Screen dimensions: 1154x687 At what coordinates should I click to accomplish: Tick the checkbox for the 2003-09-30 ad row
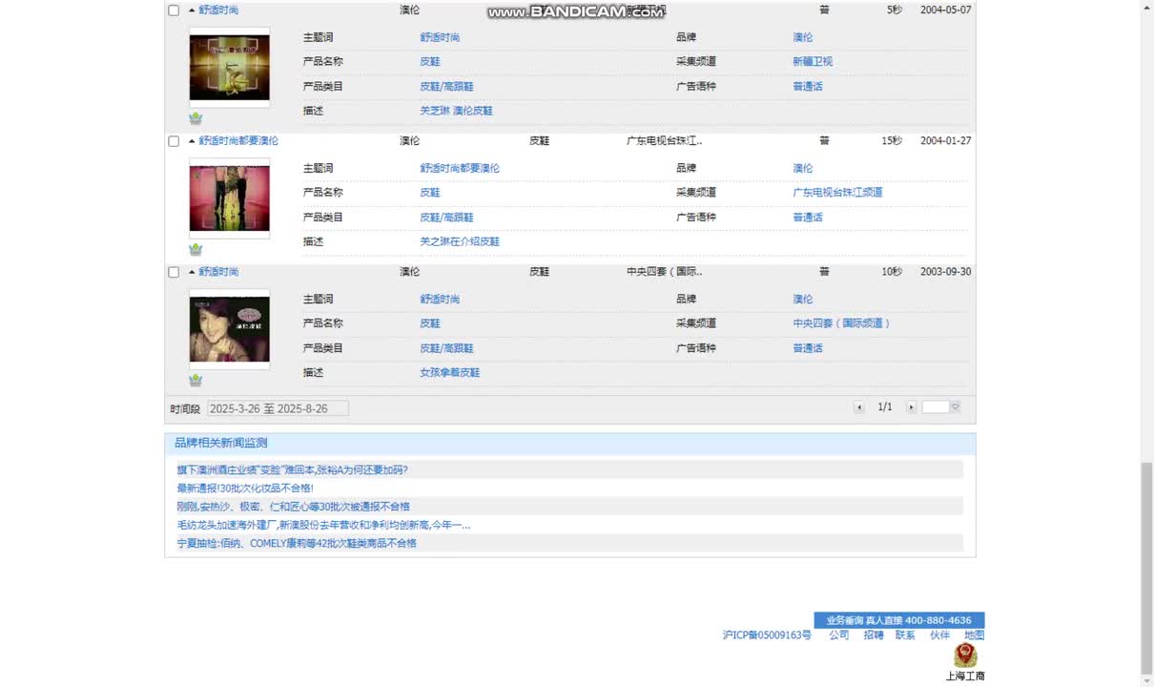(x=174, y=272)
